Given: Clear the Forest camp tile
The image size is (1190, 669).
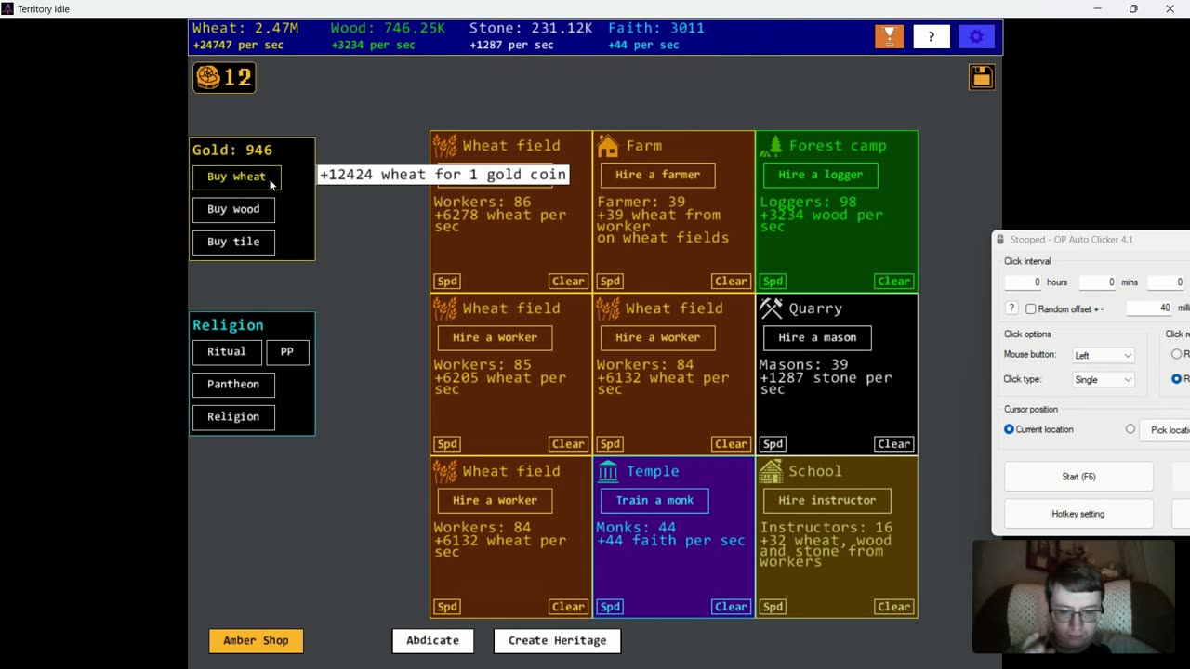Looking at the screenshot, I should coord(893,281).
